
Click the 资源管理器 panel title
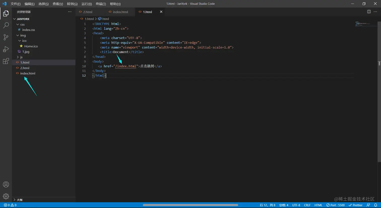(24, 12)
